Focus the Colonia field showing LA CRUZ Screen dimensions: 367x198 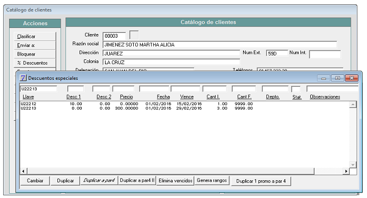172,62
